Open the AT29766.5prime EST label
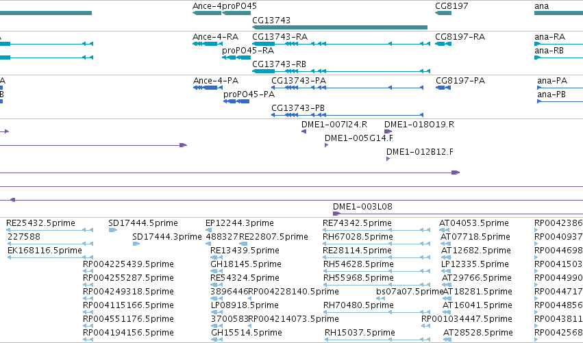This screenshot has height=343, width=583. tap(477, 278)
